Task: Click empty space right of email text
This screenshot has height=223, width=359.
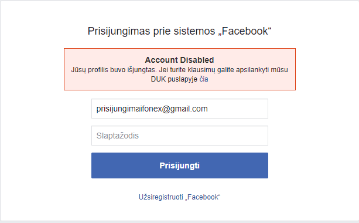Action: coord(238,109)
